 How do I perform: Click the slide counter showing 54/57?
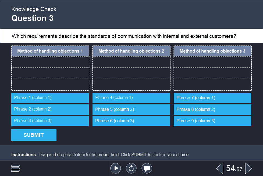click(233, 168)
